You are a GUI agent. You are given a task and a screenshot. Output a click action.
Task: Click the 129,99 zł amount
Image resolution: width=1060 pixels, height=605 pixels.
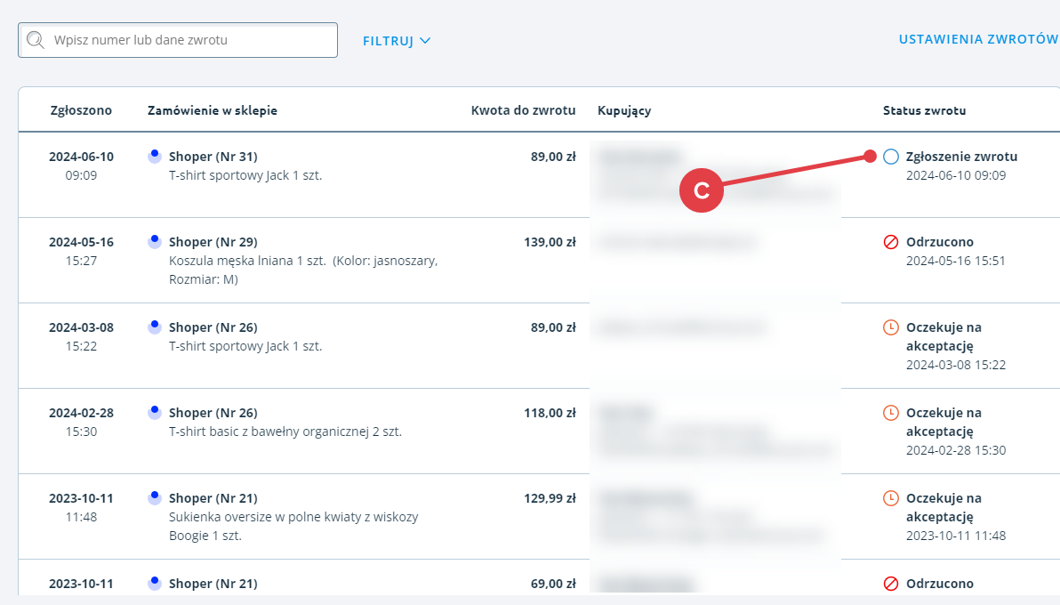550,498
